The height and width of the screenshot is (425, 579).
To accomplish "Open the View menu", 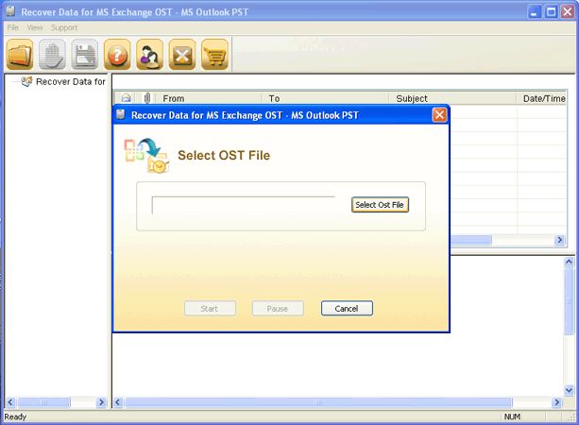I will point(35,27).
